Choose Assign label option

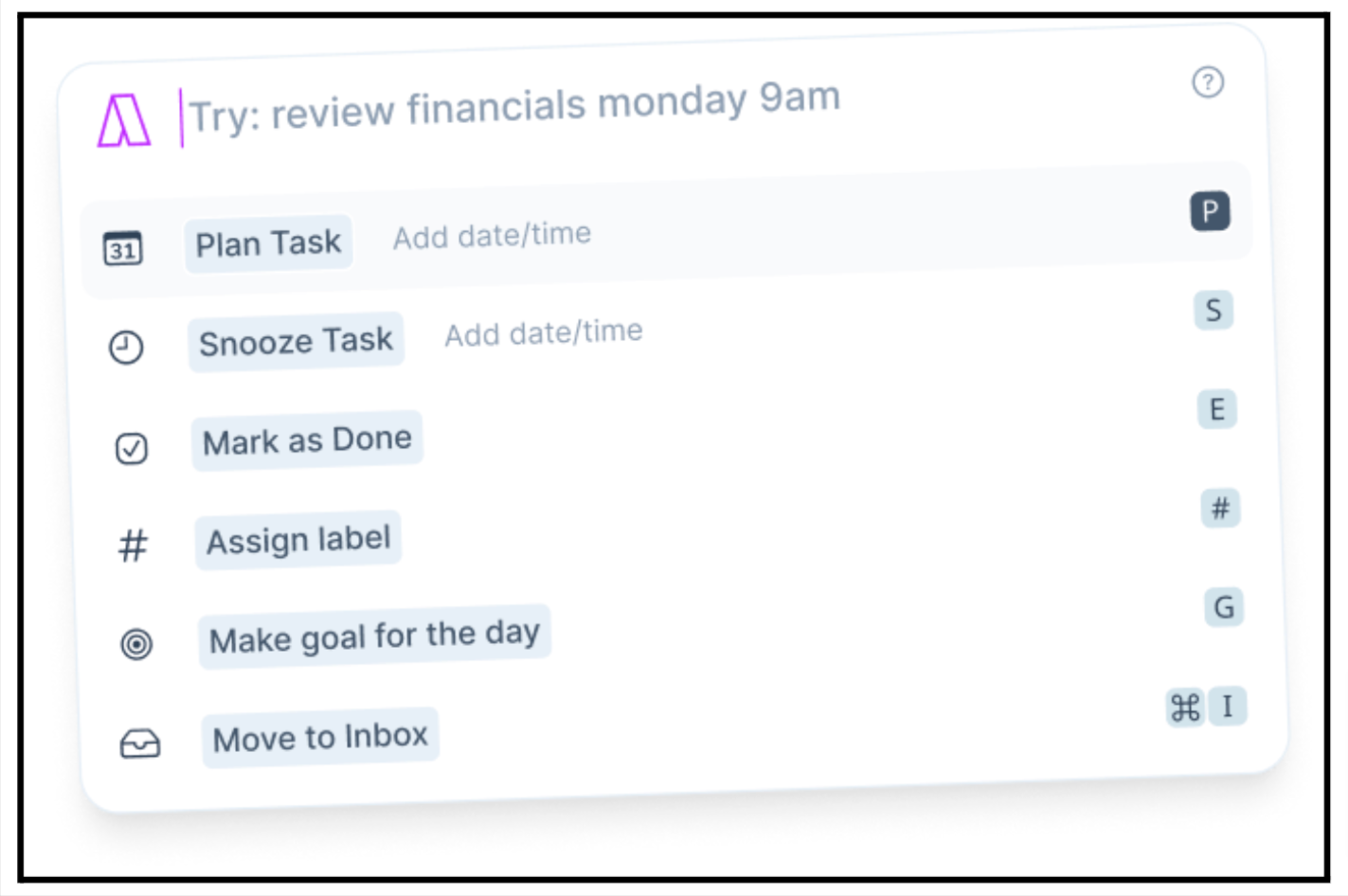[298, 540]
